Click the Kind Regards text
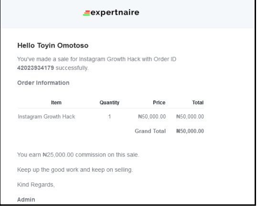The height and width of the screenshot is (206, 257). (36, 185)
